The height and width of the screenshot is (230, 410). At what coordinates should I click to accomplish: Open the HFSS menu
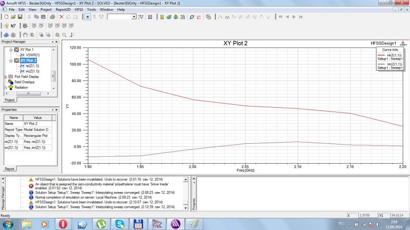pyautogui.click(x=79, y=10)
